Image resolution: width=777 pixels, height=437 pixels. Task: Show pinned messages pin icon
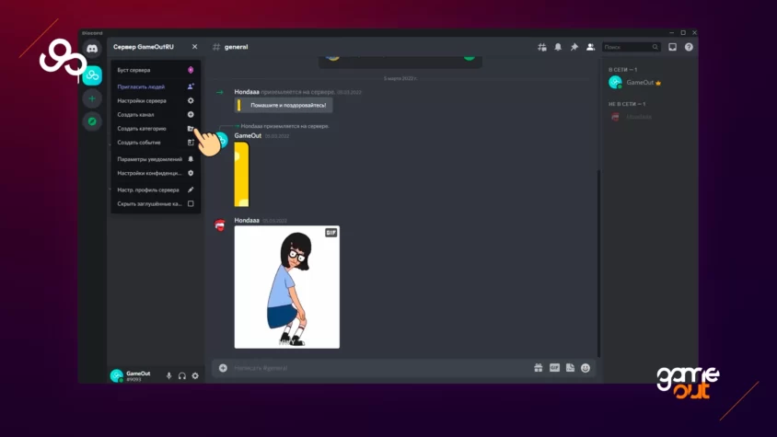point(574,47)
